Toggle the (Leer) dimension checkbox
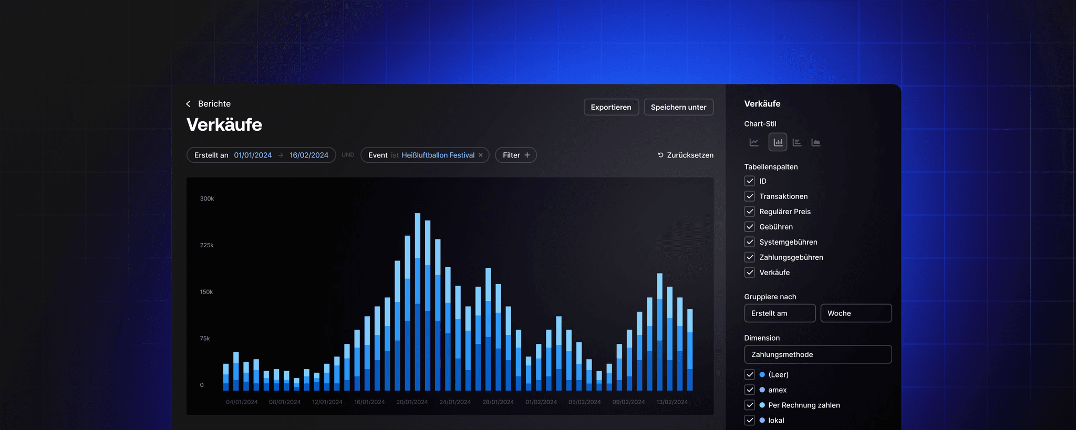1076x430 pixels. point(750,375)
